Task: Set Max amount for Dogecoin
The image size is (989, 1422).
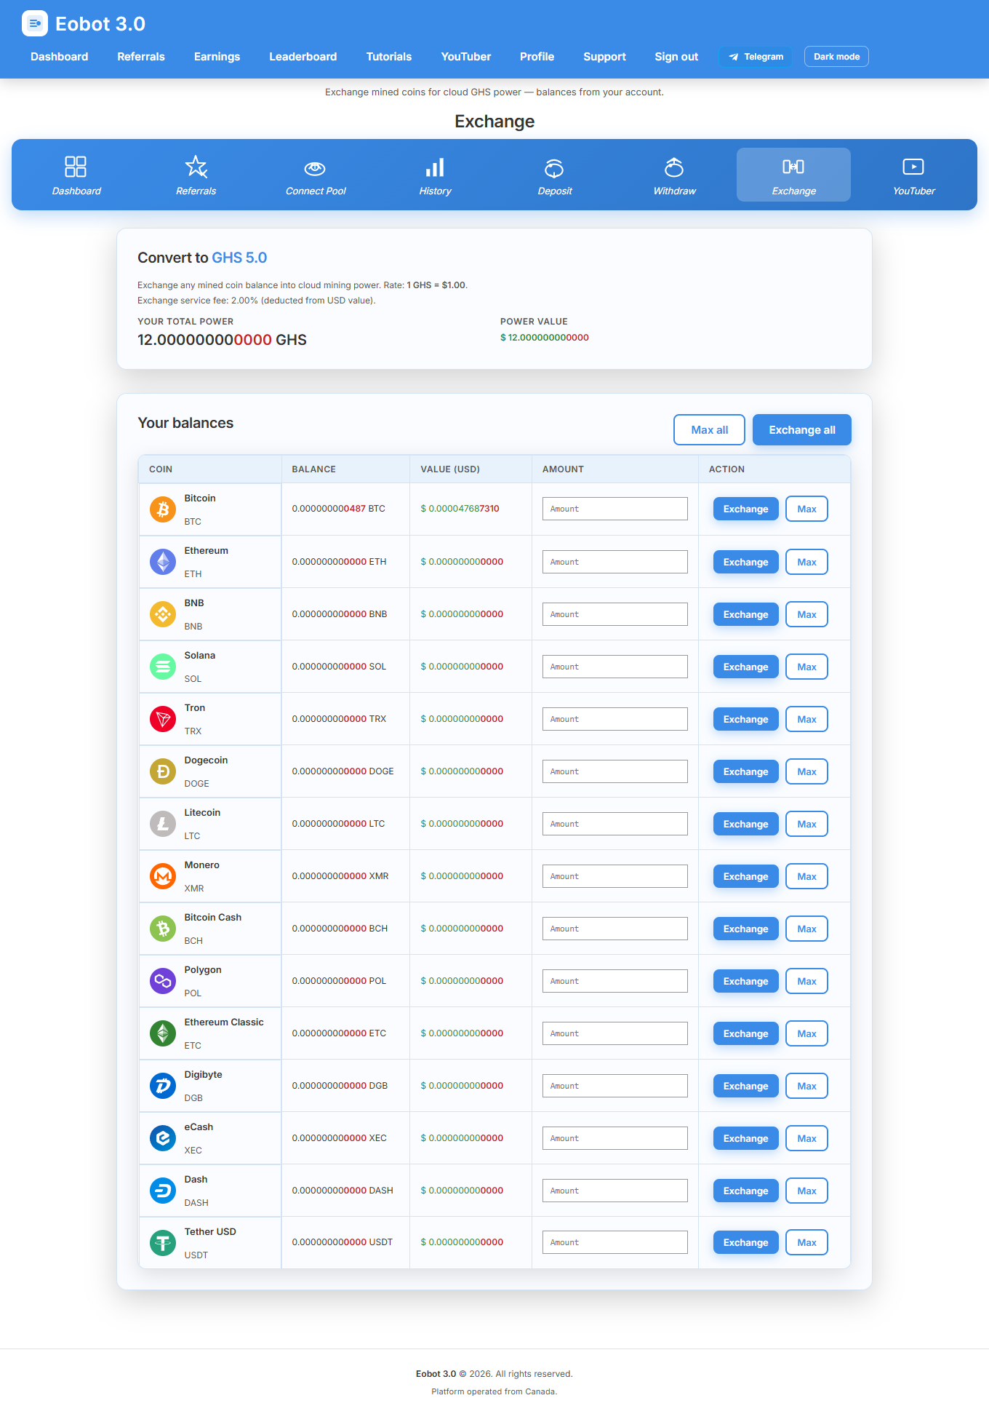Action: tap(806, 771)
